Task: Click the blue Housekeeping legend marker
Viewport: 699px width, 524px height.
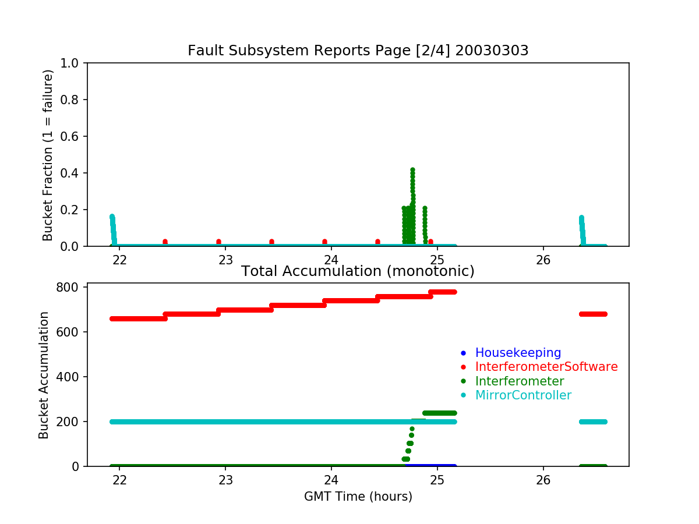Action: click(464, 353)
